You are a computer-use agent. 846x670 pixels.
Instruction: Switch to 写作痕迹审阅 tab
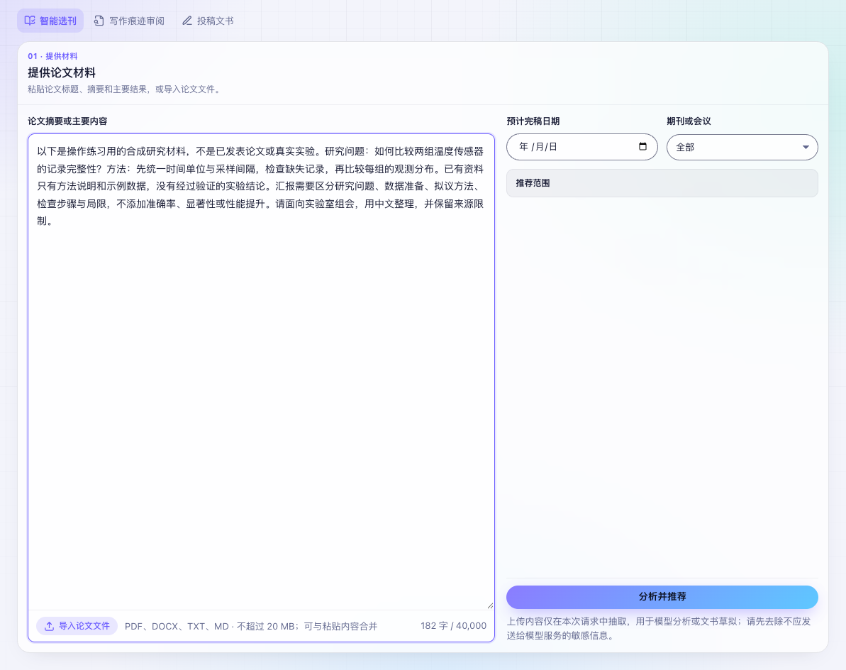130,21
